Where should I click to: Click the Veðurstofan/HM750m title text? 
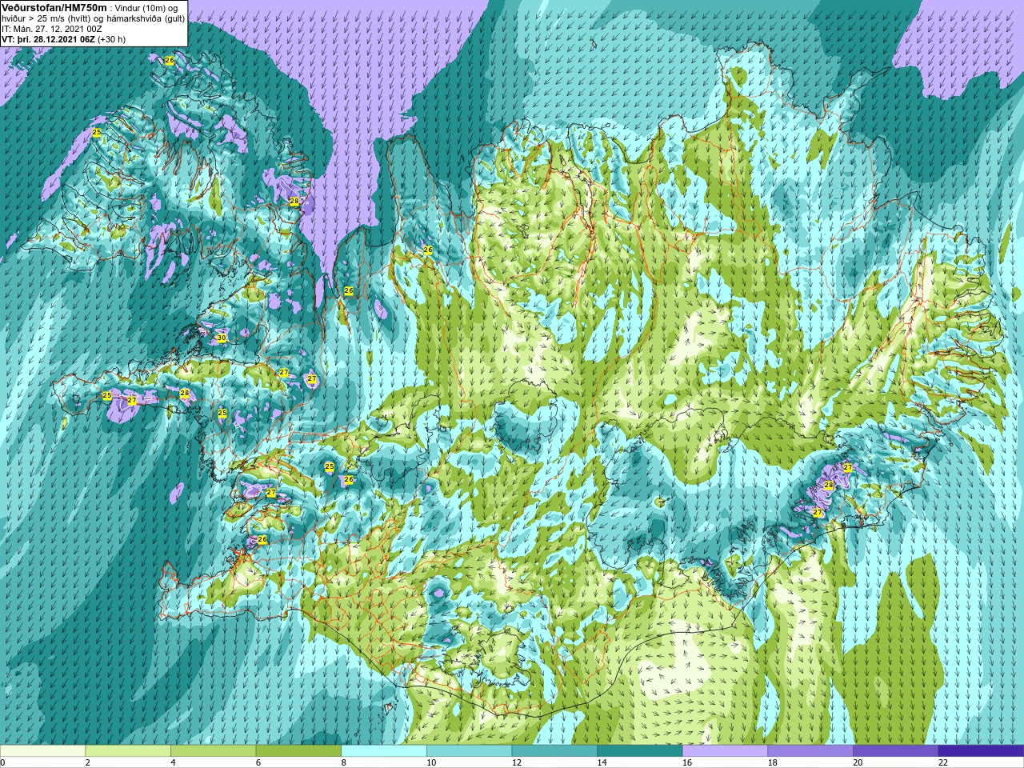54,6
